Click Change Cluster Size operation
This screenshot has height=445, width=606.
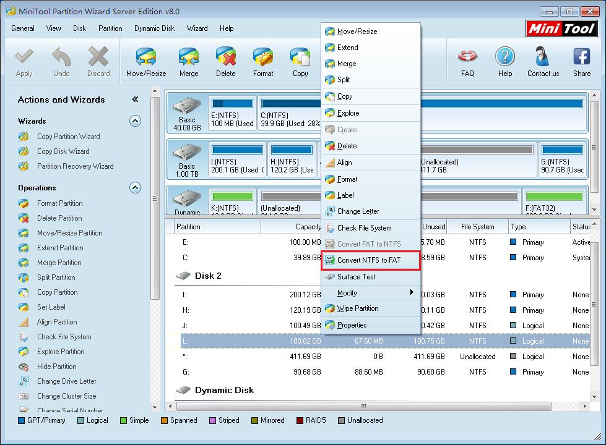(x=66, y=396)
